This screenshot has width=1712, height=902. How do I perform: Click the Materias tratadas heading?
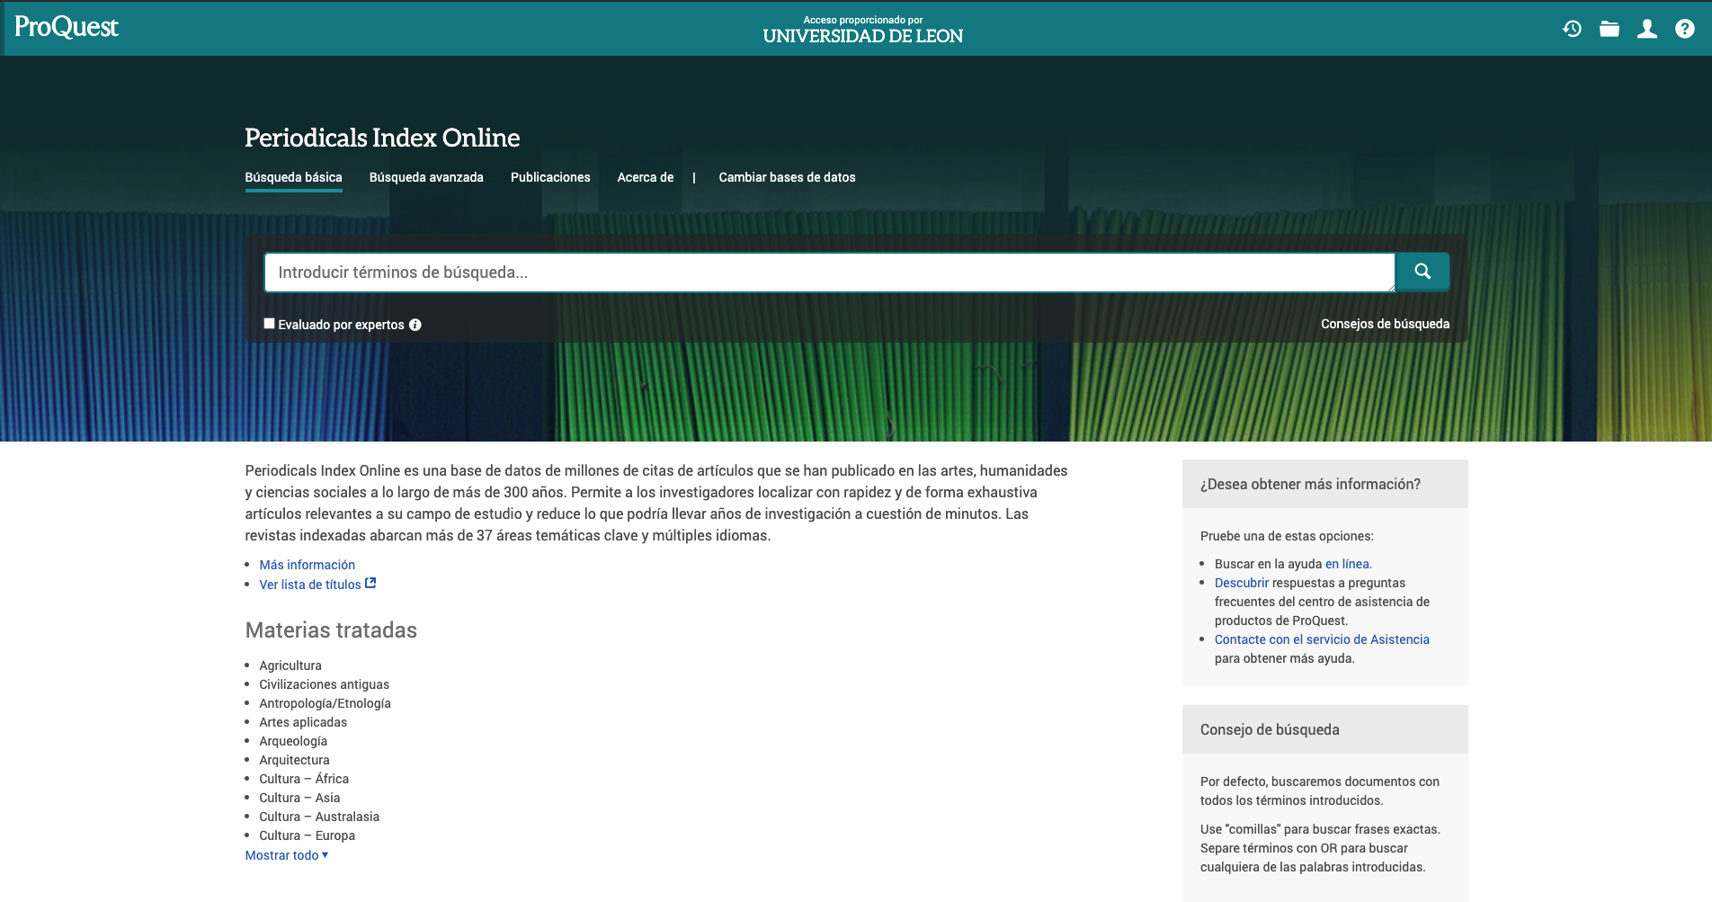(x=331, y=630)
